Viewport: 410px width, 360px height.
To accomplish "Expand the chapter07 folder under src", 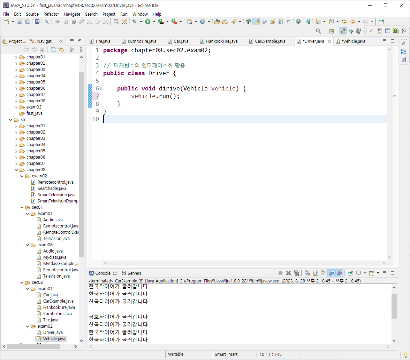I will [x=16, y=163].
